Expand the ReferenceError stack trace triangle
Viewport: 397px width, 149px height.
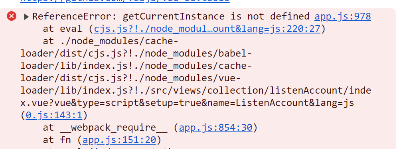(x=26, y=17)
